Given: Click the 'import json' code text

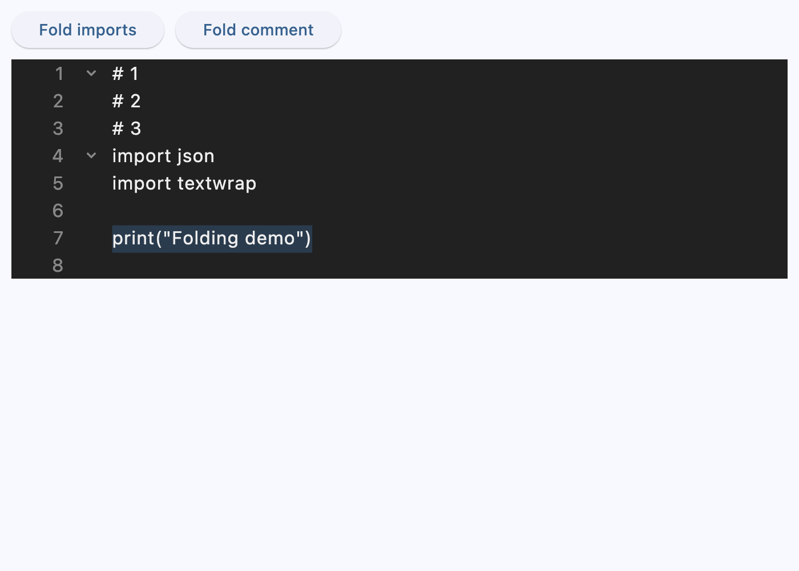Looking at the screenshot, I should coord(163,155).
